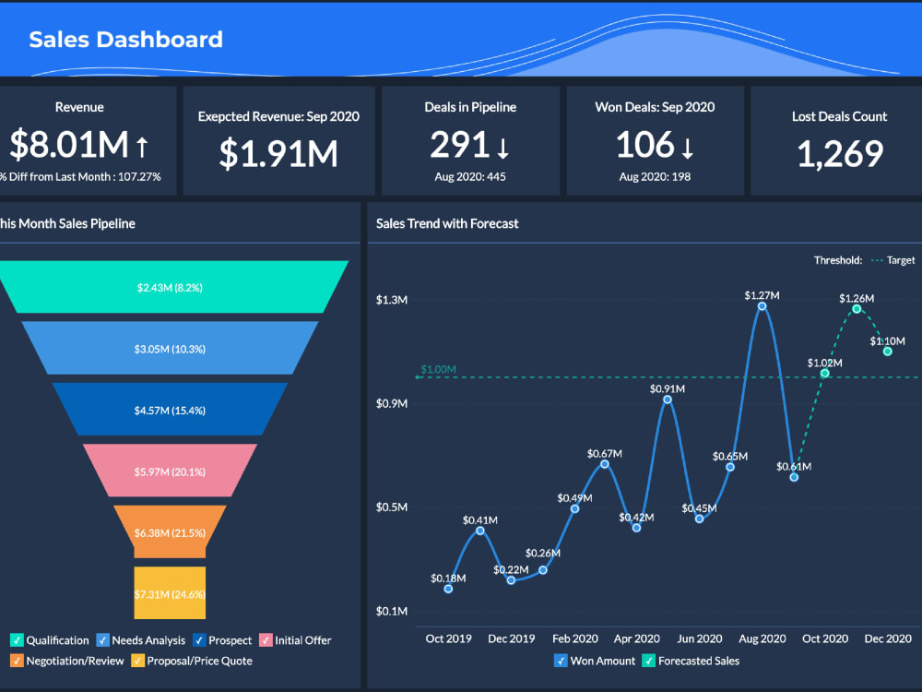Click the This Month Sales Pipeline heading
922x692 pixels.
pos(67,223)
